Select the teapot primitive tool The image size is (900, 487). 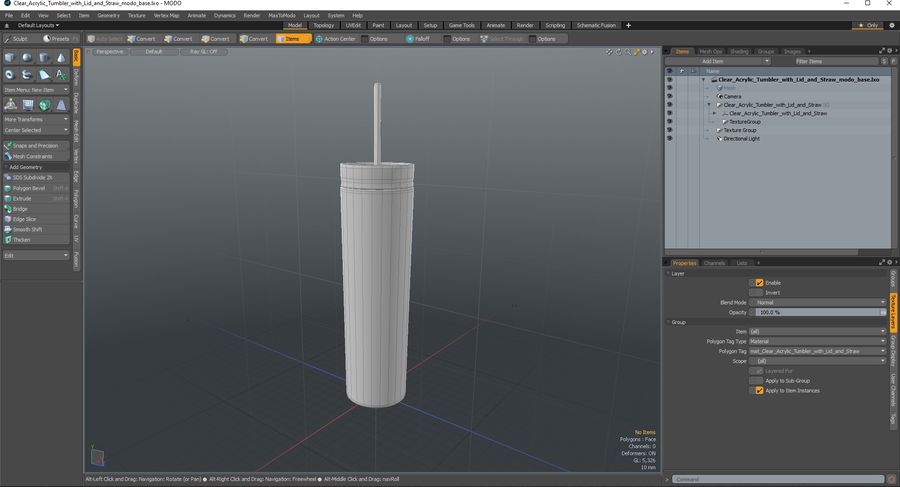pos(27,74)
